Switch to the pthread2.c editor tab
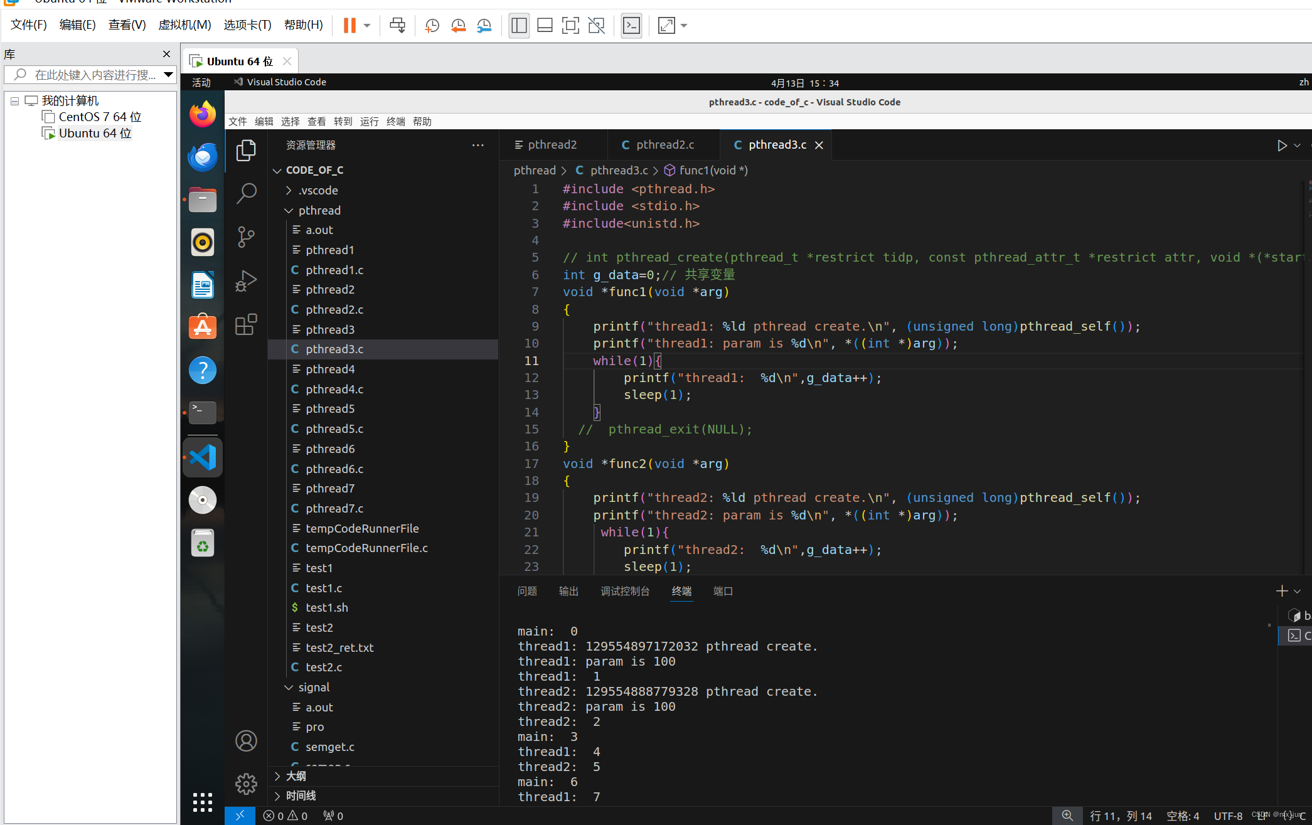Viewport: 1312px width, 825px height. (x=664, y=145)
